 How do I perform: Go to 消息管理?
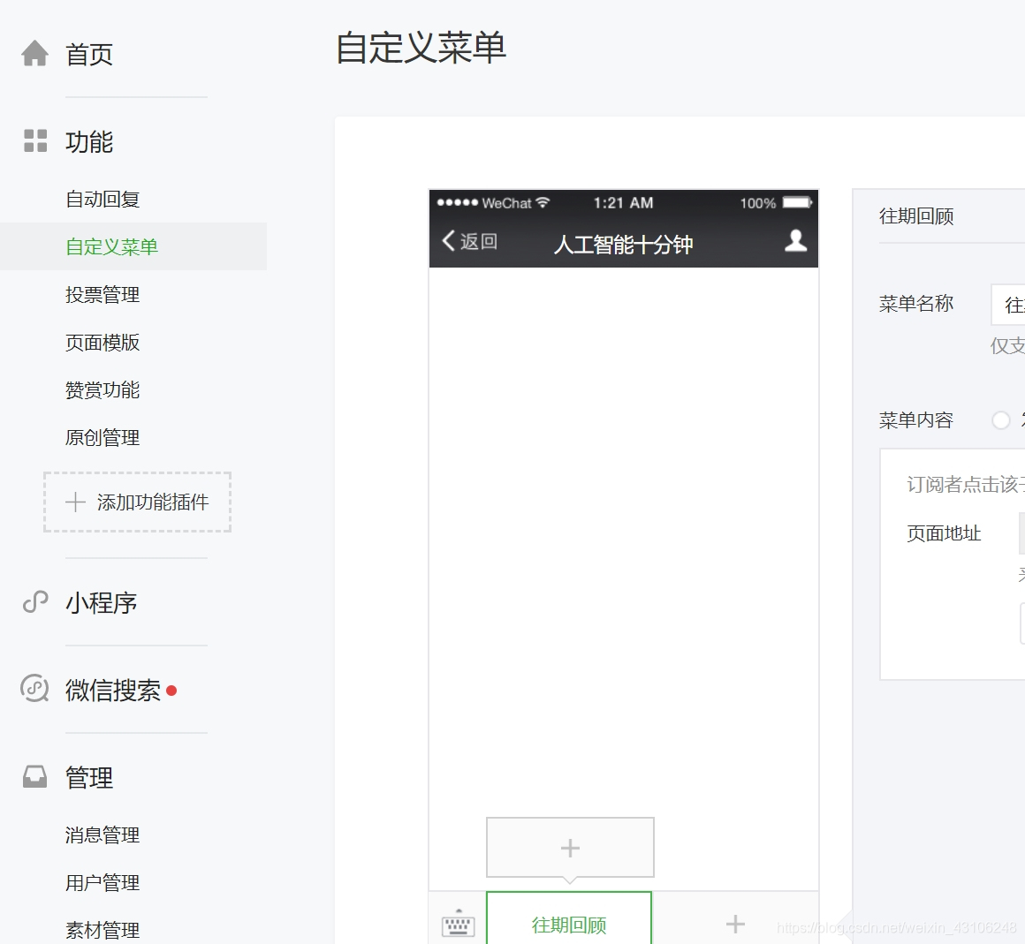[x=102, y=834]
